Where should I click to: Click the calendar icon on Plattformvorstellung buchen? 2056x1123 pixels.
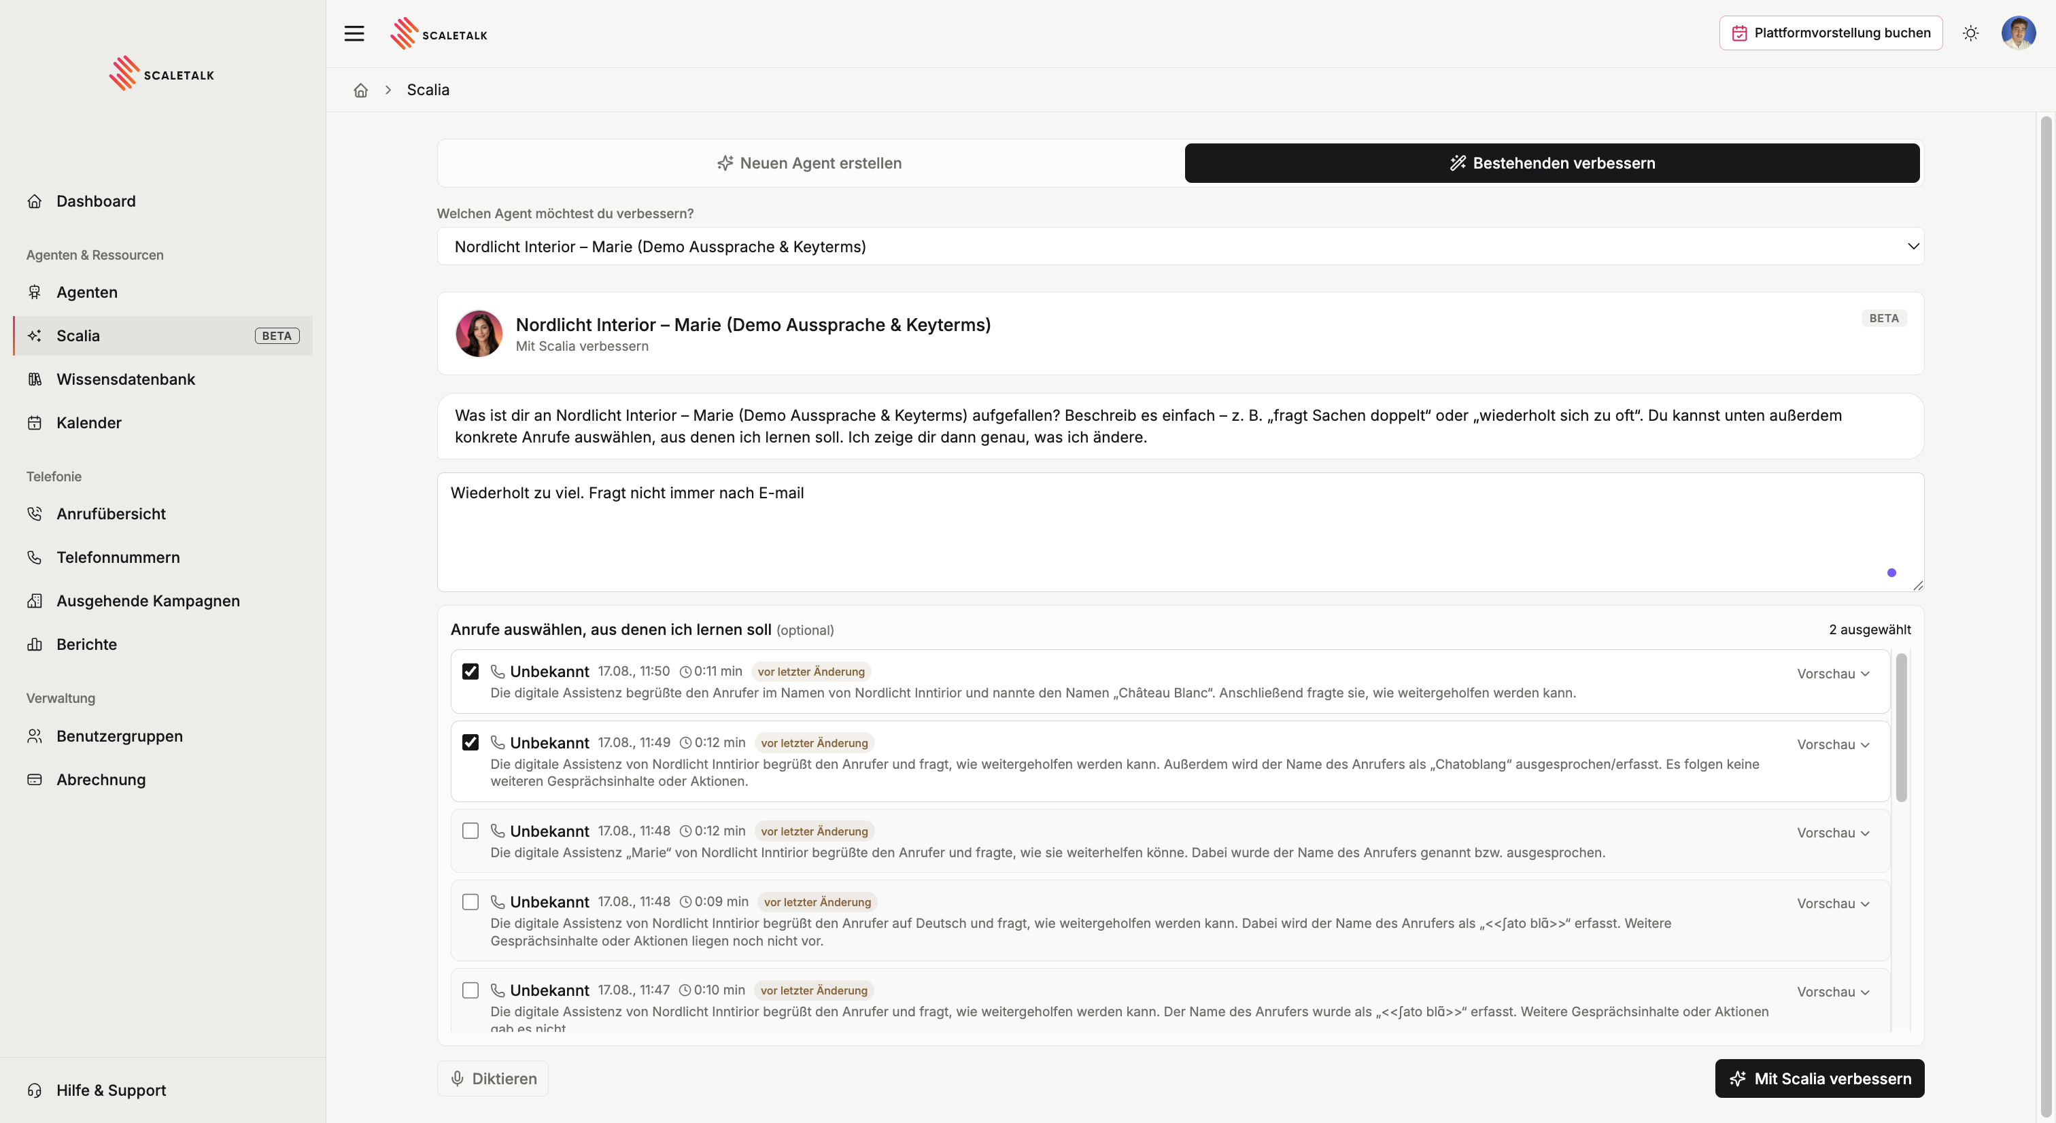tap(1739, 33)
